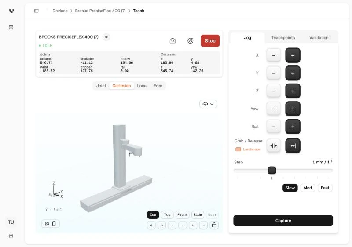
Task: Click the XYZ axis gizmo
Action: pos(56,190)
